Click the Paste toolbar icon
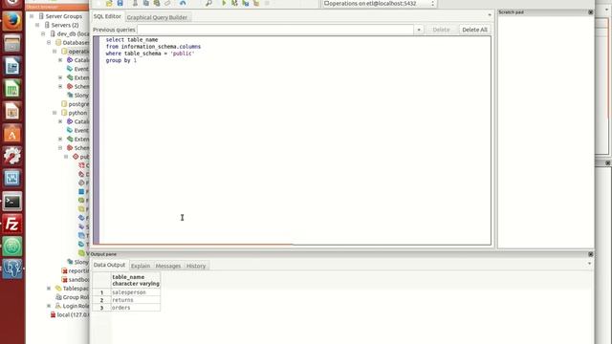The image size is (612, 344). click(157, 3)
